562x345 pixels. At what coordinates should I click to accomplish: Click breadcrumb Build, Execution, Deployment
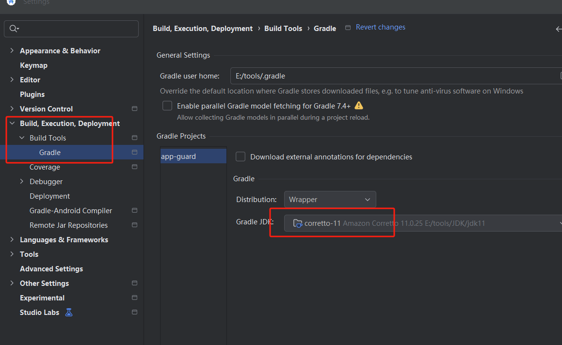pos(203,28)
